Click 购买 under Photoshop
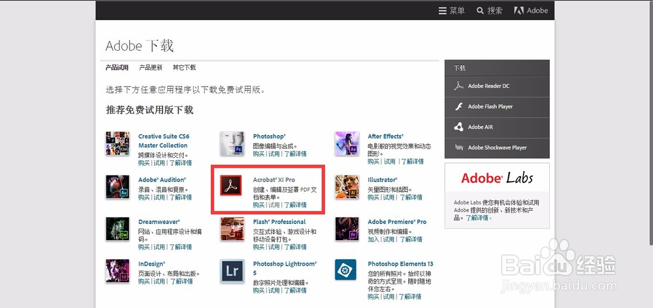The height and width of the screenshot is (308, 653). 259,154
